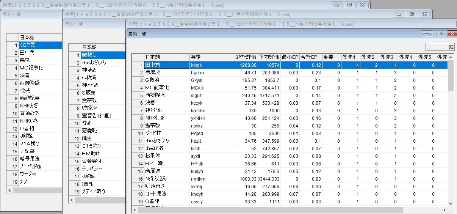
Task: Maximize the 2025826 search window
Action: [x=349, y=5]
